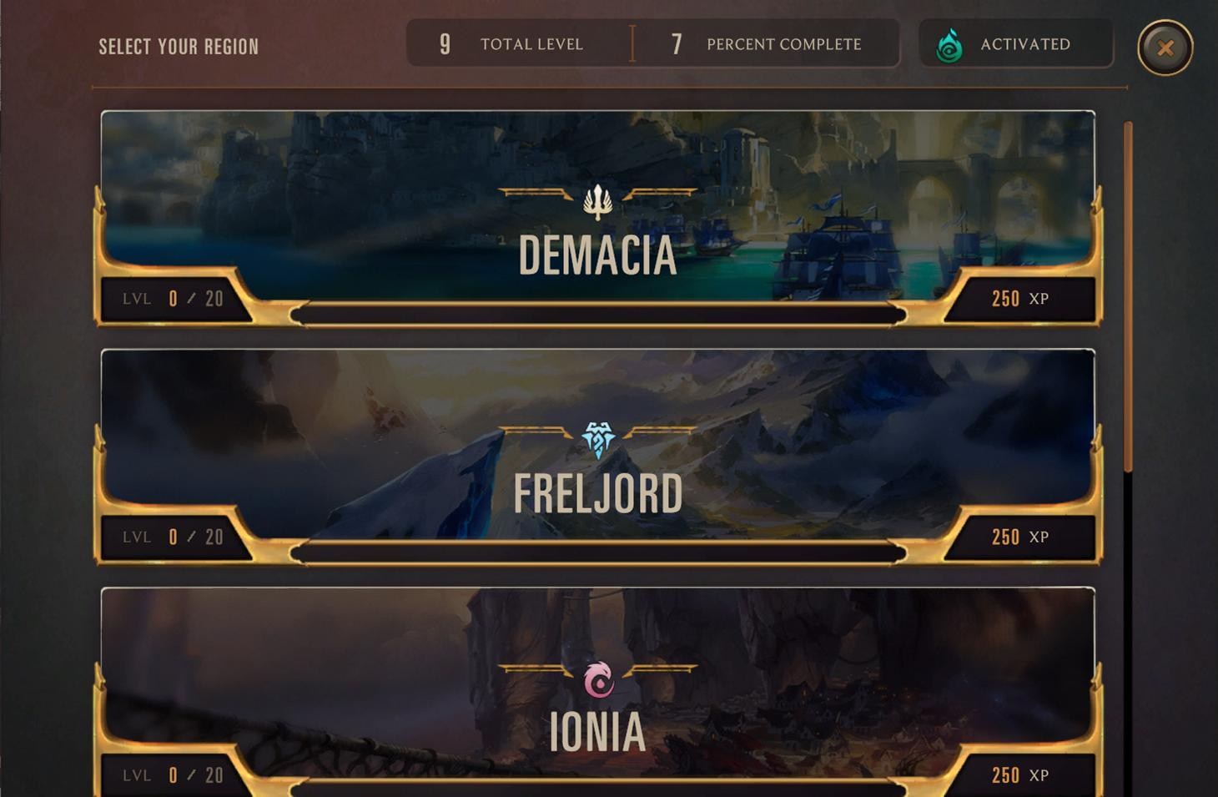1218x797 pixels.
Task: Select the Freljord region card
Action: click(597, 456)
